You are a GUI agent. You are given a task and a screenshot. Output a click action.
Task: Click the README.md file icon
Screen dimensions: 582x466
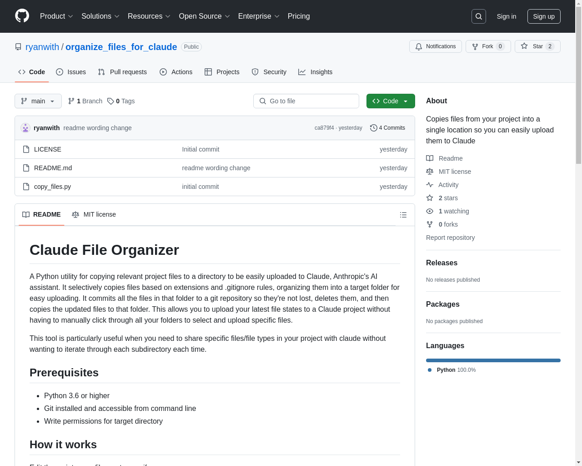coord(26,168)
